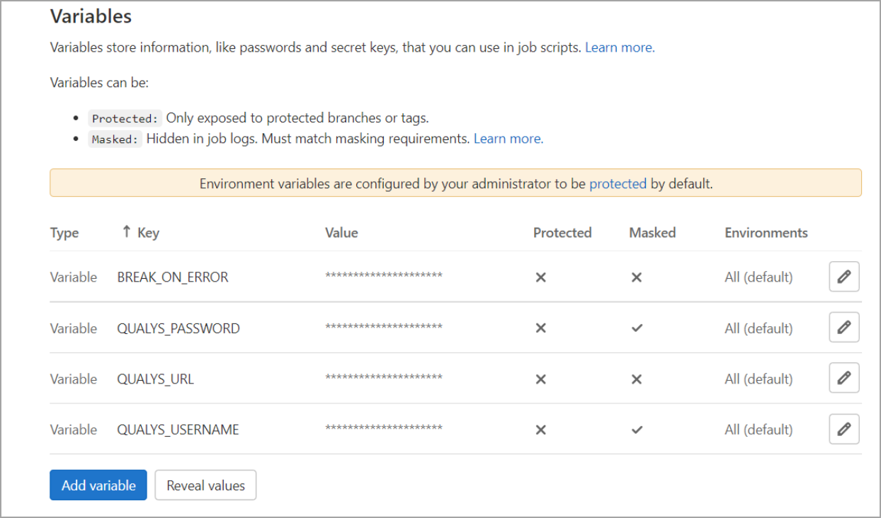
Task: Select the QUALYS_URL key name
Action: pos(155,379)
